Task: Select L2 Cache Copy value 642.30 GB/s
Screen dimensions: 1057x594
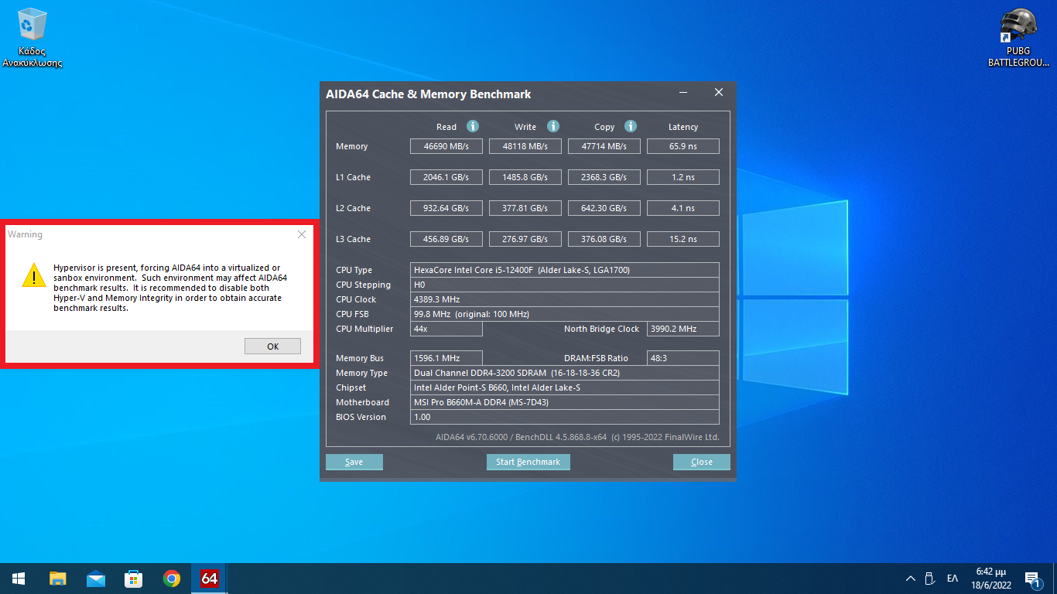Action: coord(604,208)
